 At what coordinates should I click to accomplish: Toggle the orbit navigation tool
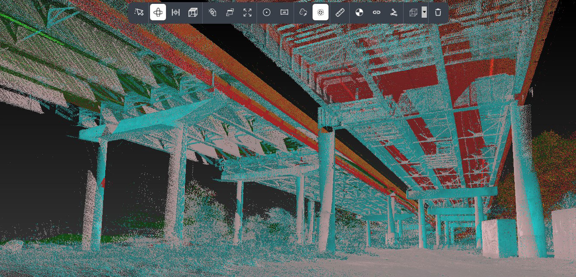click(158, 12)
